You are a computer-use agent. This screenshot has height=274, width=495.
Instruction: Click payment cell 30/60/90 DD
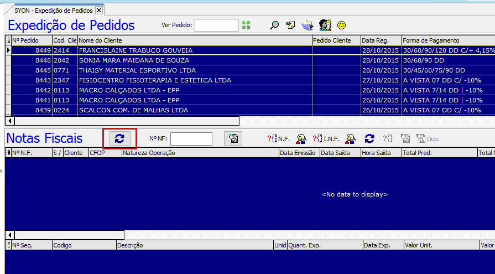[449, 60]
